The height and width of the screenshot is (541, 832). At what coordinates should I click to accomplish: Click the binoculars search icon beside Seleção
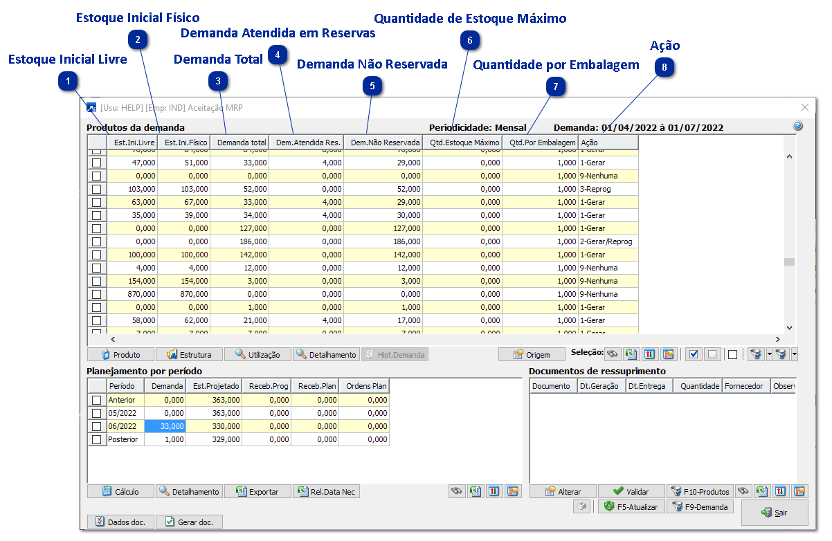click(613, 354)
